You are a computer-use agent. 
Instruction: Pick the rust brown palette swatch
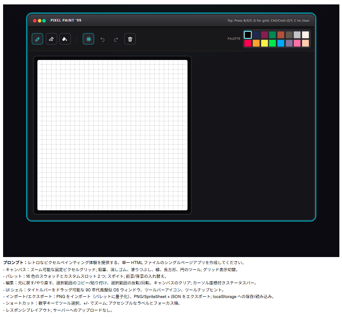[x=281, y=35]
